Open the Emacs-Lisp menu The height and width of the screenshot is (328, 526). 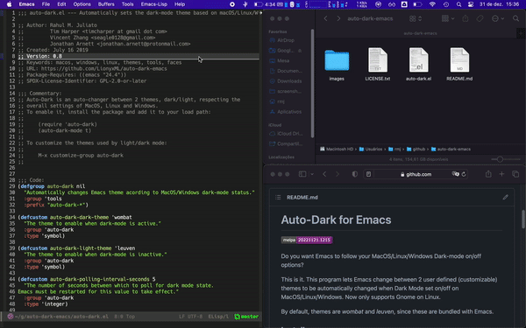coord(154,4)
